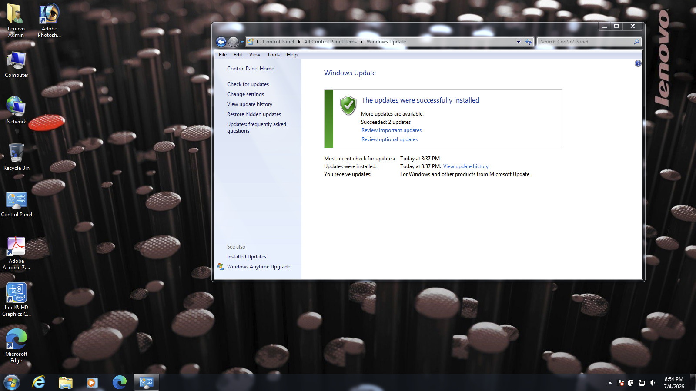The height and width of the screenshot is (391, 696).
Task: Open View update history in sidebar
Action: pyautogui.click(x=250, y=104)
